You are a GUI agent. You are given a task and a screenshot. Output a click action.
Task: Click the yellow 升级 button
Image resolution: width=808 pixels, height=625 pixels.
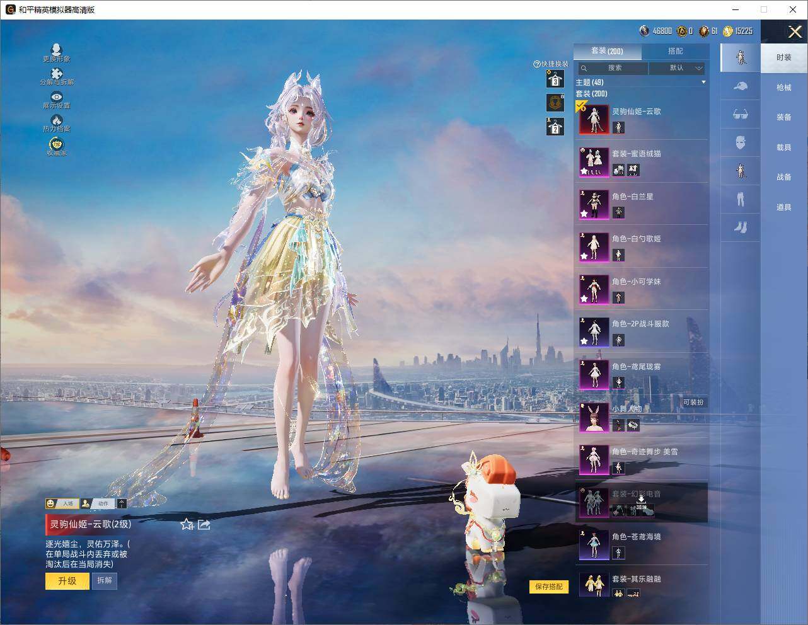click(x=67, y=581)
